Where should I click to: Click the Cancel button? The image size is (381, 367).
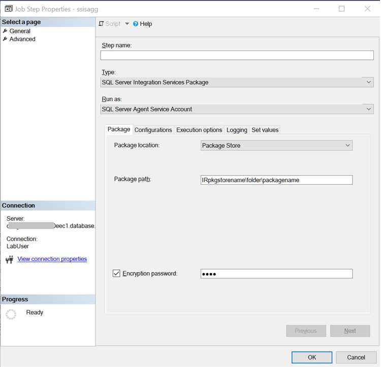pos(356,357)
